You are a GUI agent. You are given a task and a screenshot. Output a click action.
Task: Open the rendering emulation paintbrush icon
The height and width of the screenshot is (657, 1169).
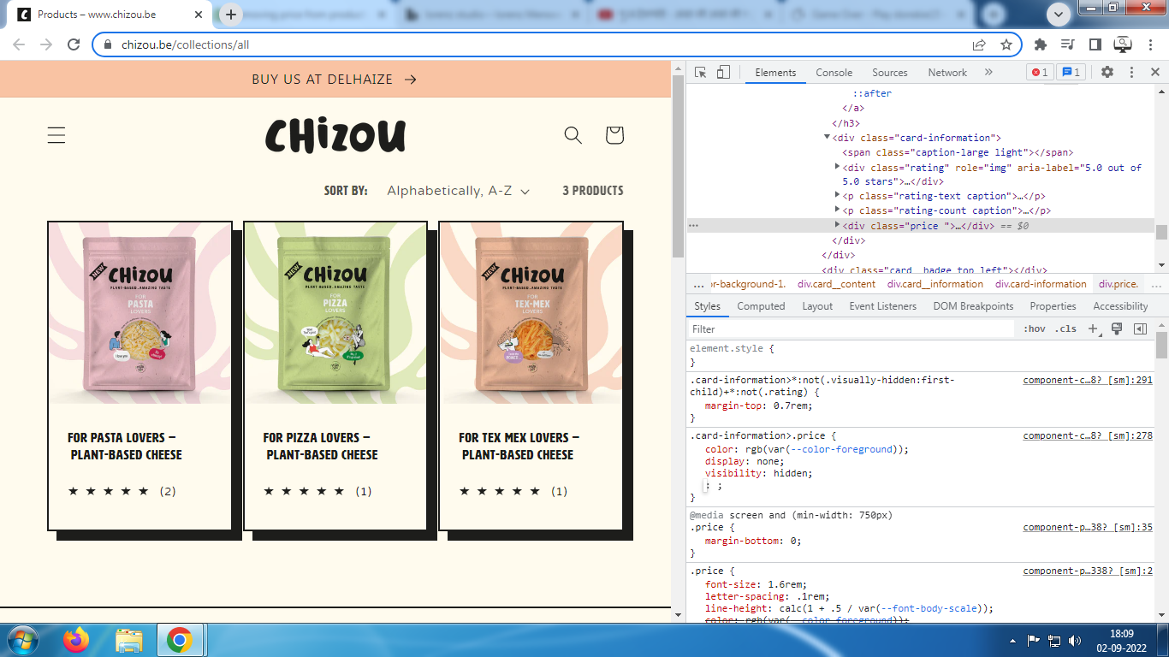1116,329
